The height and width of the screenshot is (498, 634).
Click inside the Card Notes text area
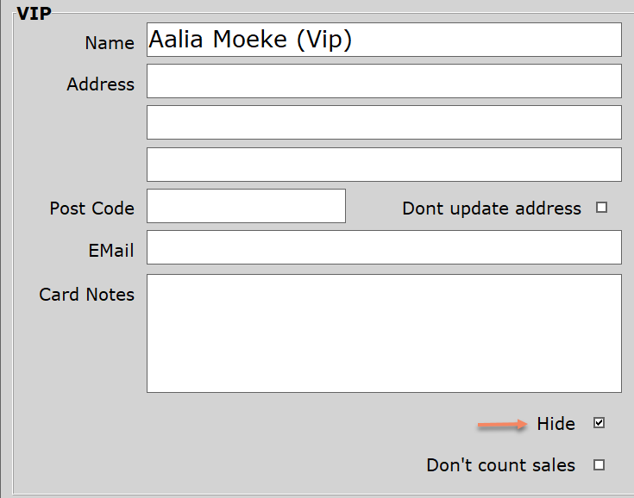pyautogui.click(x=384, y=333)
